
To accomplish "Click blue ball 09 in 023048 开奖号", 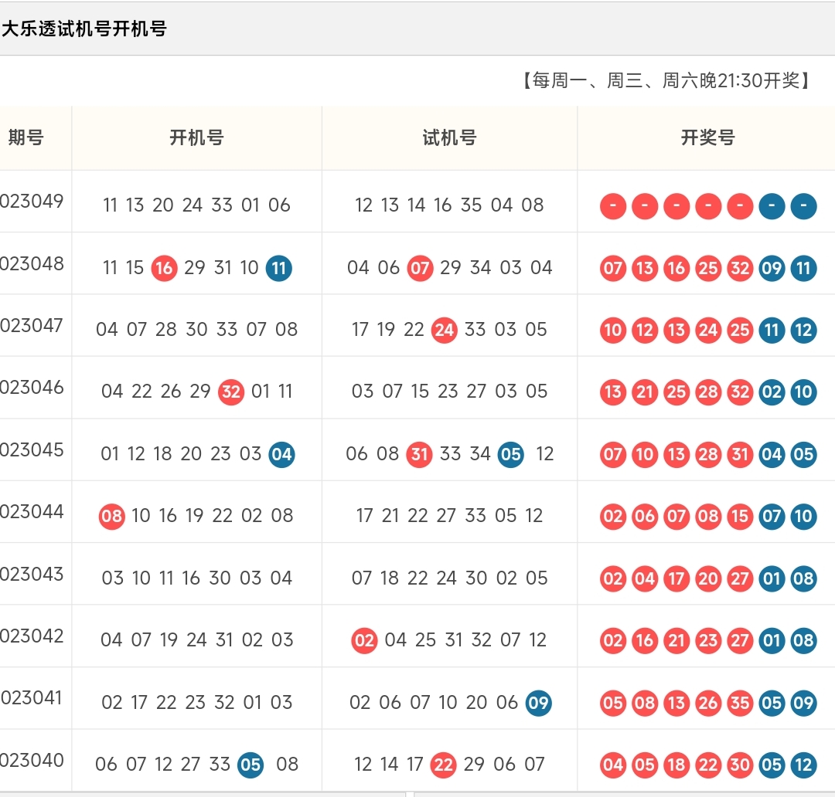I will pos(772,268).
